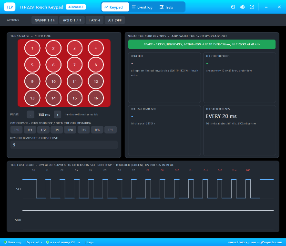Toggle option pad TP7 bridge
The height and width of the screenshot is (246, 286).
111,130
